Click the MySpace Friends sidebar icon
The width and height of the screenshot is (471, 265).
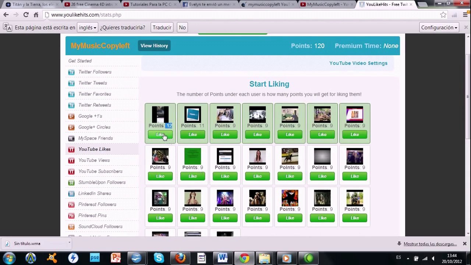[71, 138]
